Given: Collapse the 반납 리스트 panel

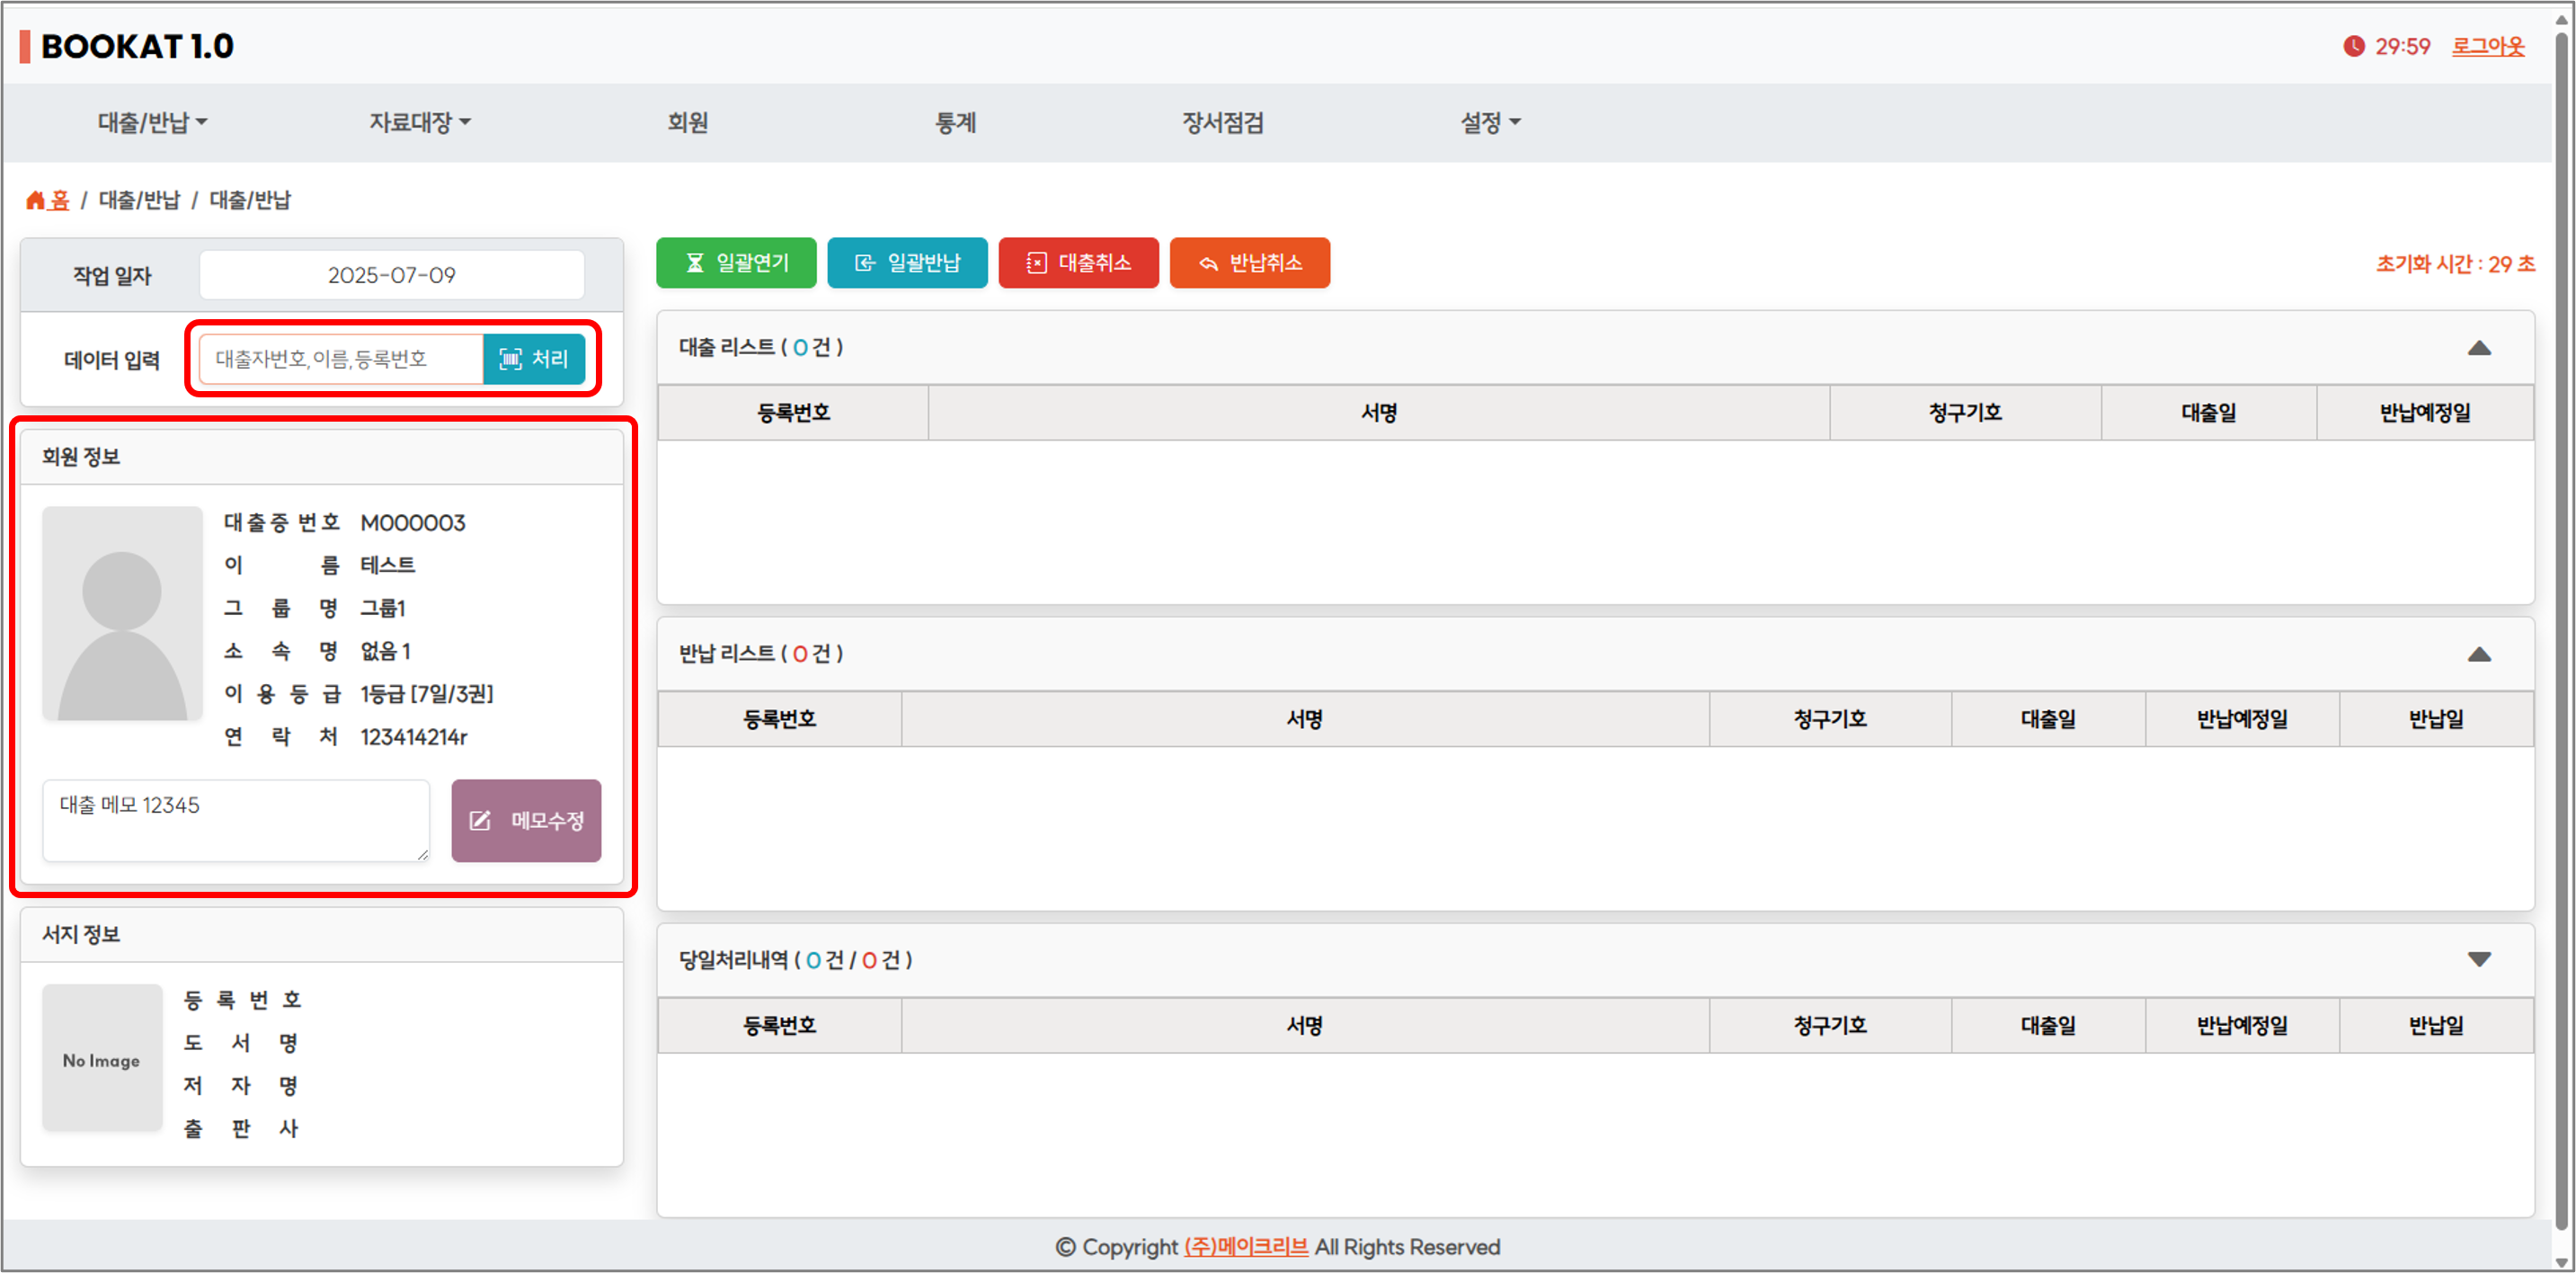Looking at the screenshot, I should (x=2478, y=655).
